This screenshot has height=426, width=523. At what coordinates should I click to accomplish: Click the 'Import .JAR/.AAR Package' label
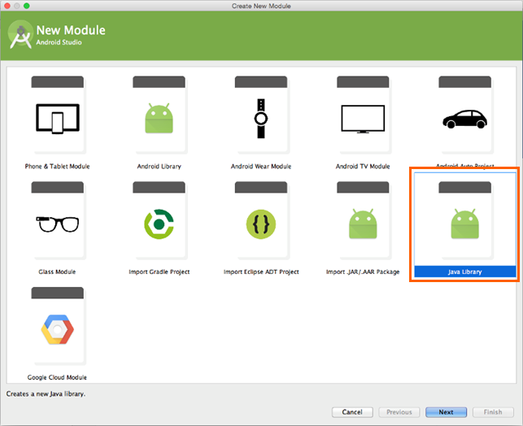coord(363,272)
